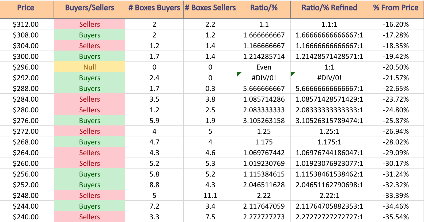Select the Buyers cell in the $308.00 row
Image resolution: width=424 pixels, height=222 pixels.
(x=89, y=35)
